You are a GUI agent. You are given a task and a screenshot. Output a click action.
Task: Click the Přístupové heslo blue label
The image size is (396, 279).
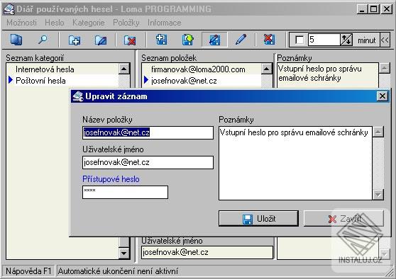pyautogui.click(x=111, y=179)
